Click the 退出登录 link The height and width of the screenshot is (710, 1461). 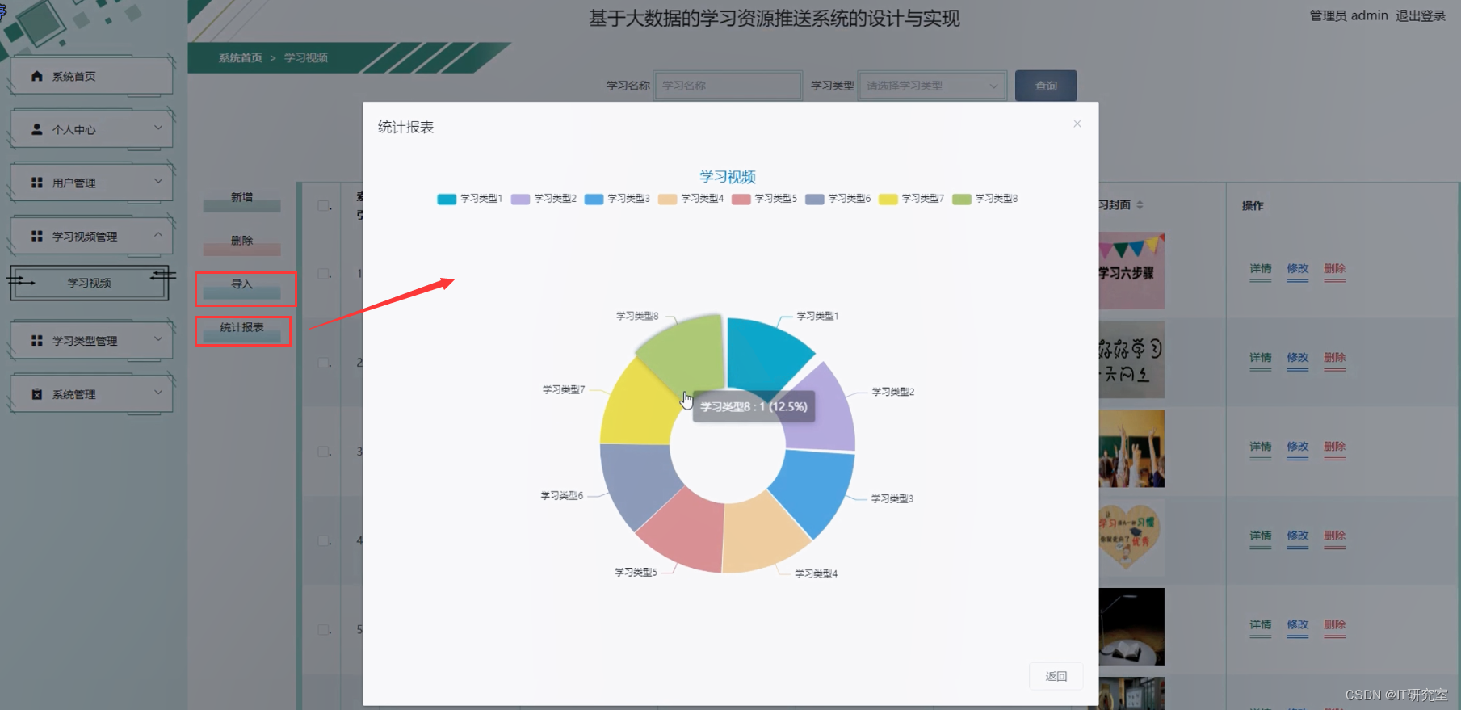coord(1421,15)
